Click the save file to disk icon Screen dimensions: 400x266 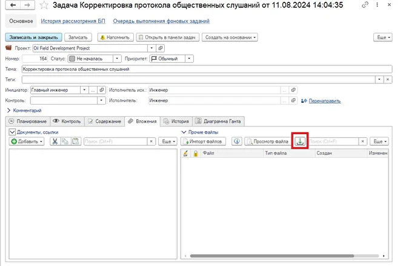pyautogui.click(x=301, y=141)
